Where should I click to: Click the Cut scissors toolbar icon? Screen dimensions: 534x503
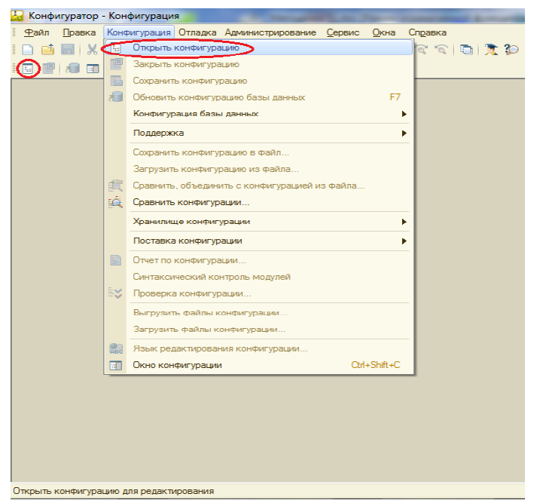pyautogui.click(x=92, y=50)
